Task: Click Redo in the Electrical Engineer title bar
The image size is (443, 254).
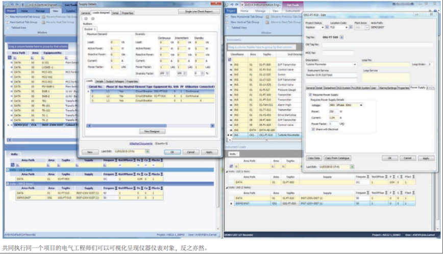Action: [x=17, y=5]
